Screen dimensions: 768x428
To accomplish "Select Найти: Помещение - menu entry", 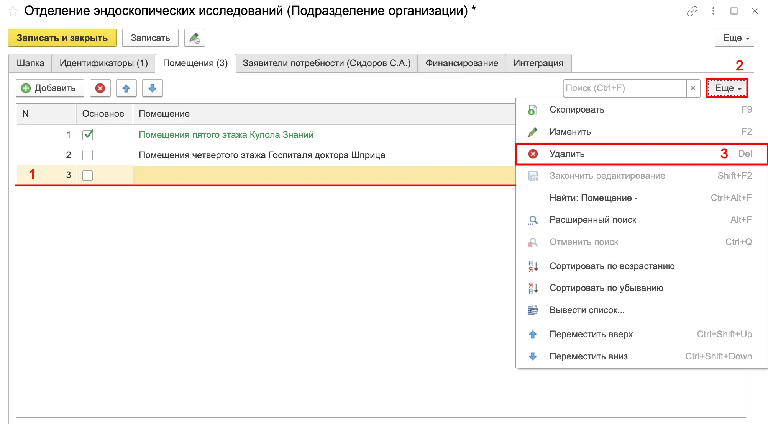I will coord(642,198).
